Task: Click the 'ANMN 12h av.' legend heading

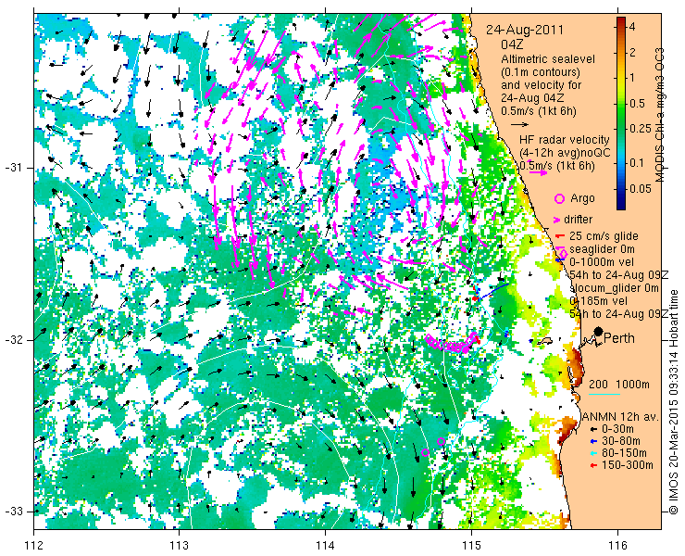Action: point(622,416)
